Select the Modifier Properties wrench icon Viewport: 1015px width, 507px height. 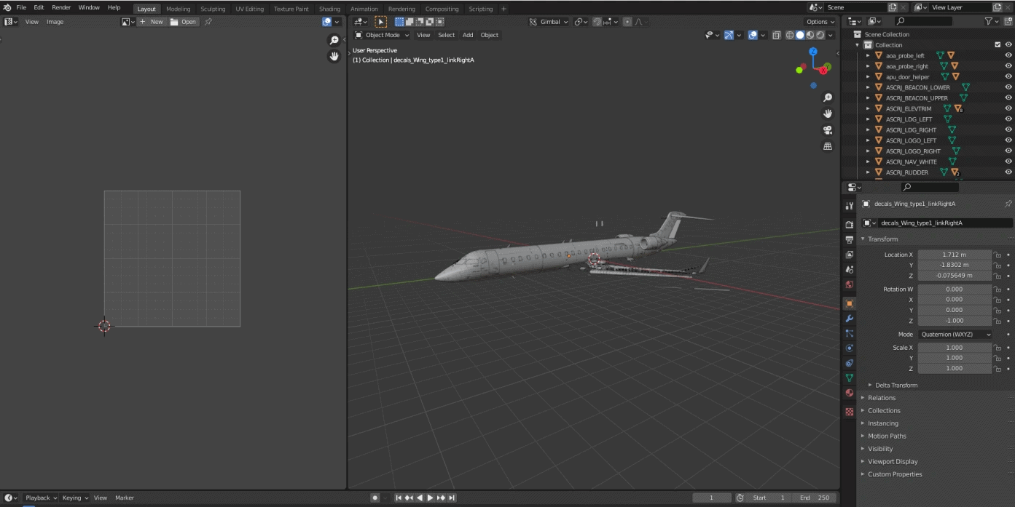(x=849, y=318)
